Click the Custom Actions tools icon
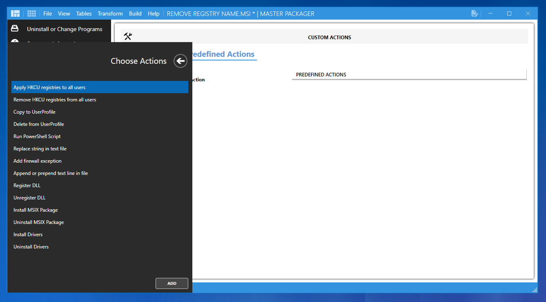The height and width of the screenshot is (302, 546). pyautogui.click(x=128, y=37)
